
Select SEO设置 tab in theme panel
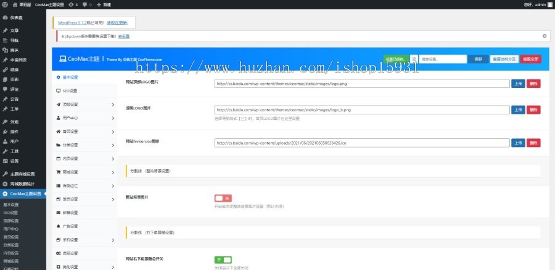click(84, 91)
